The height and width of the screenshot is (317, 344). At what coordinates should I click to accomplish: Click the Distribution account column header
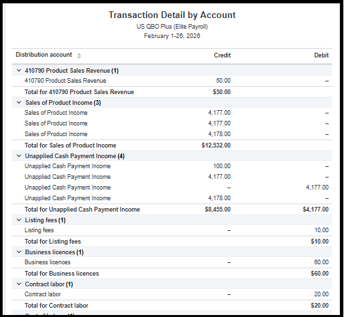point(44,55)
